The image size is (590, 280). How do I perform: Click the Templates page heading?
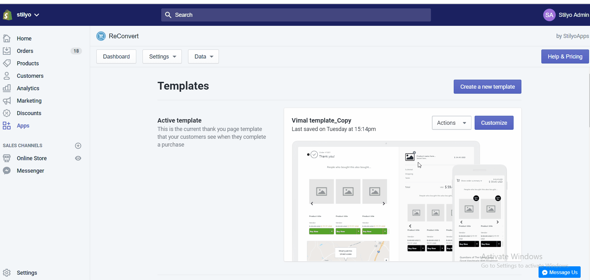pyautogui.click(x=183, y=86)
